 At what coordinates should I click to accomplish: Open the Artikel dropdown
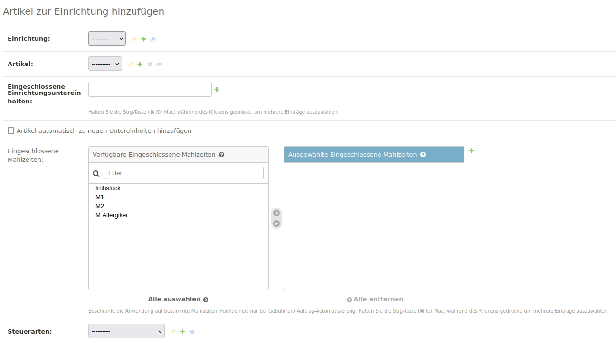[105, 64]
